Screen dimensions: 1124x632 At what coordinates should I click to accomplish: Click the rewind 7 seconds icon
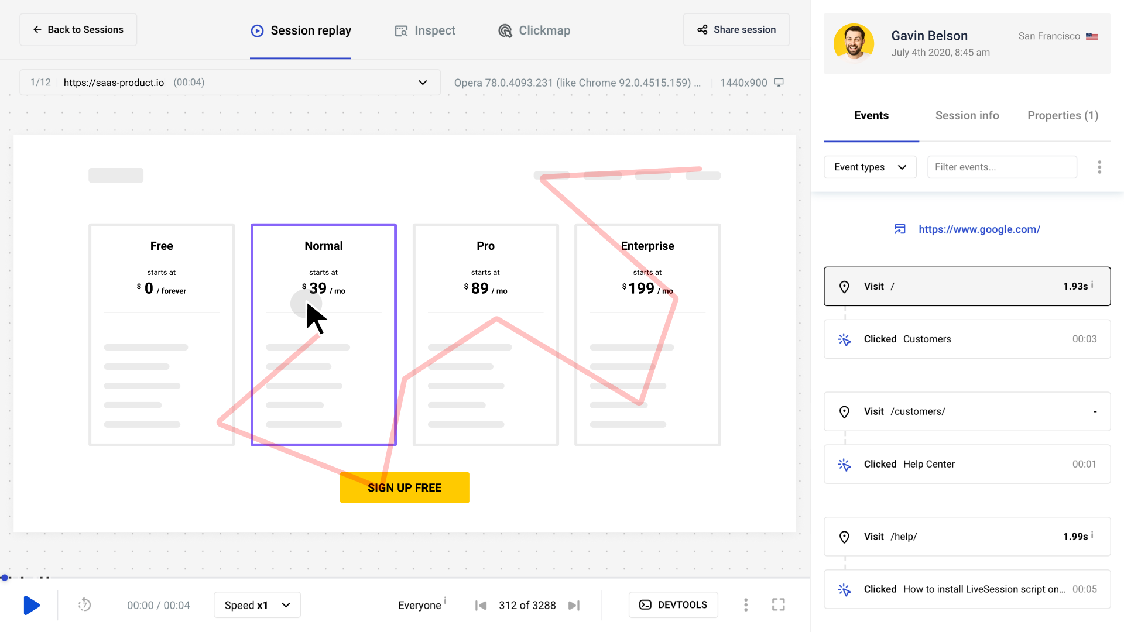click(85, 604)
